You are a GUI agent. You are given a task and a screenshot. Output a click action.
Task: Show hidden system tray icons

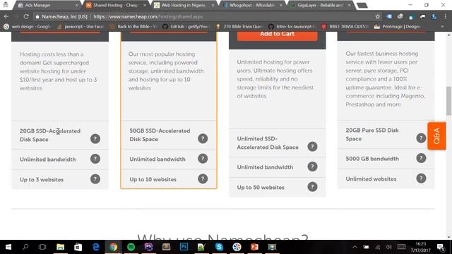(355, 247)
